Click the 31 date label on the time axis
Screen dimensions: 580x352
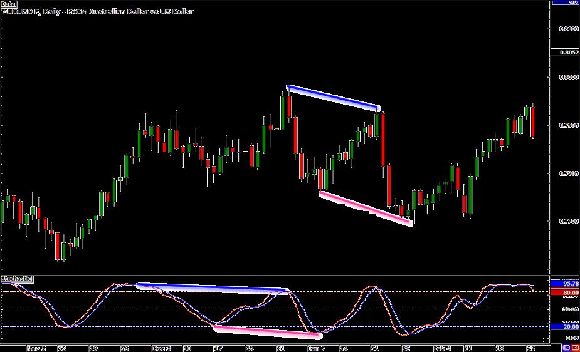(281, 348)
